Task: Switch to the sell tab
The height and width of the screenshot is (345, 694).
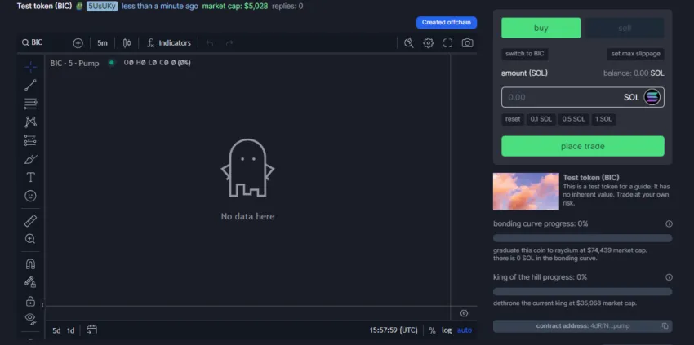Action: [625, 28]
